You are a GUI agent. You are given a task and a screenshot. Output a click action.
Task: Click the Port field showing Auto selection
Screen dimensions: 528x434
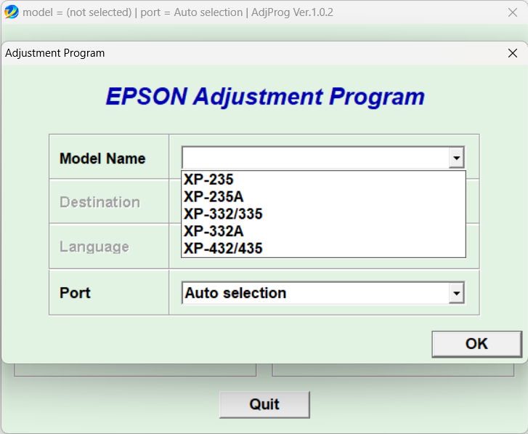(x=315, y=293)
